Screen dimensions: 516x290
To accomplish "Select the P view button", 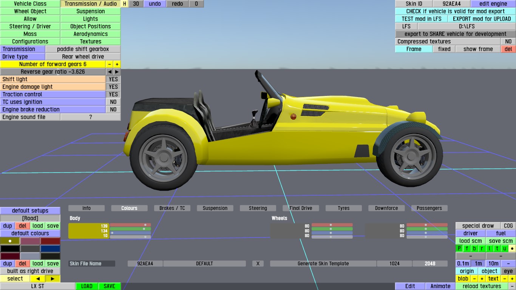I will point(459,248).
